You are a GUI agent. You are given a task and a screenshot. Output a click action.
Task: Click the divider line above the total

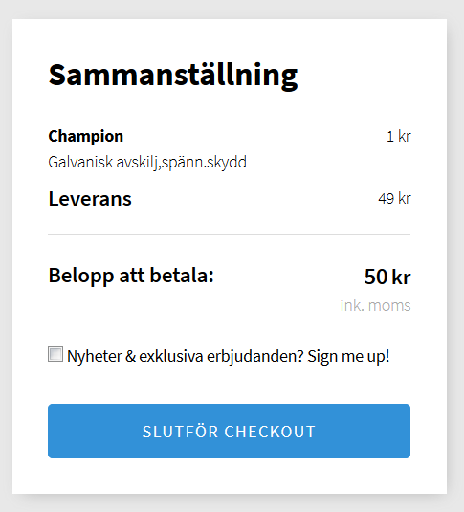[229, 234]
